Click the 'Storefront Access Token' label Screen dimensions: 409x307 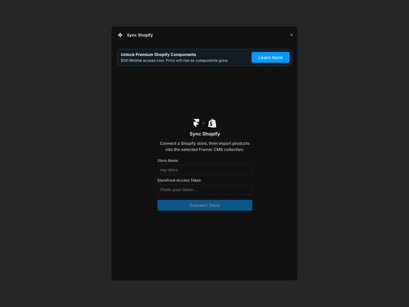179,180
